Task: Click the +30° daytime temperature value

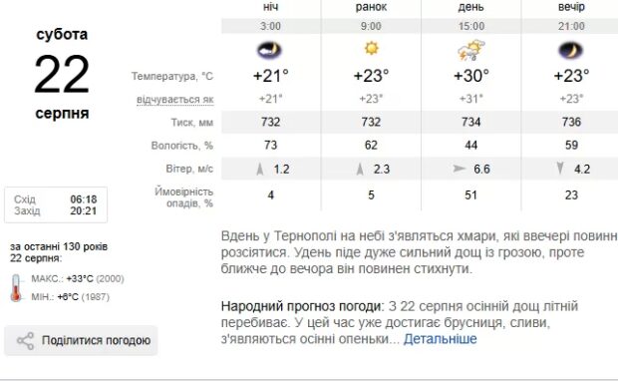Action: (x=471, y=76)
